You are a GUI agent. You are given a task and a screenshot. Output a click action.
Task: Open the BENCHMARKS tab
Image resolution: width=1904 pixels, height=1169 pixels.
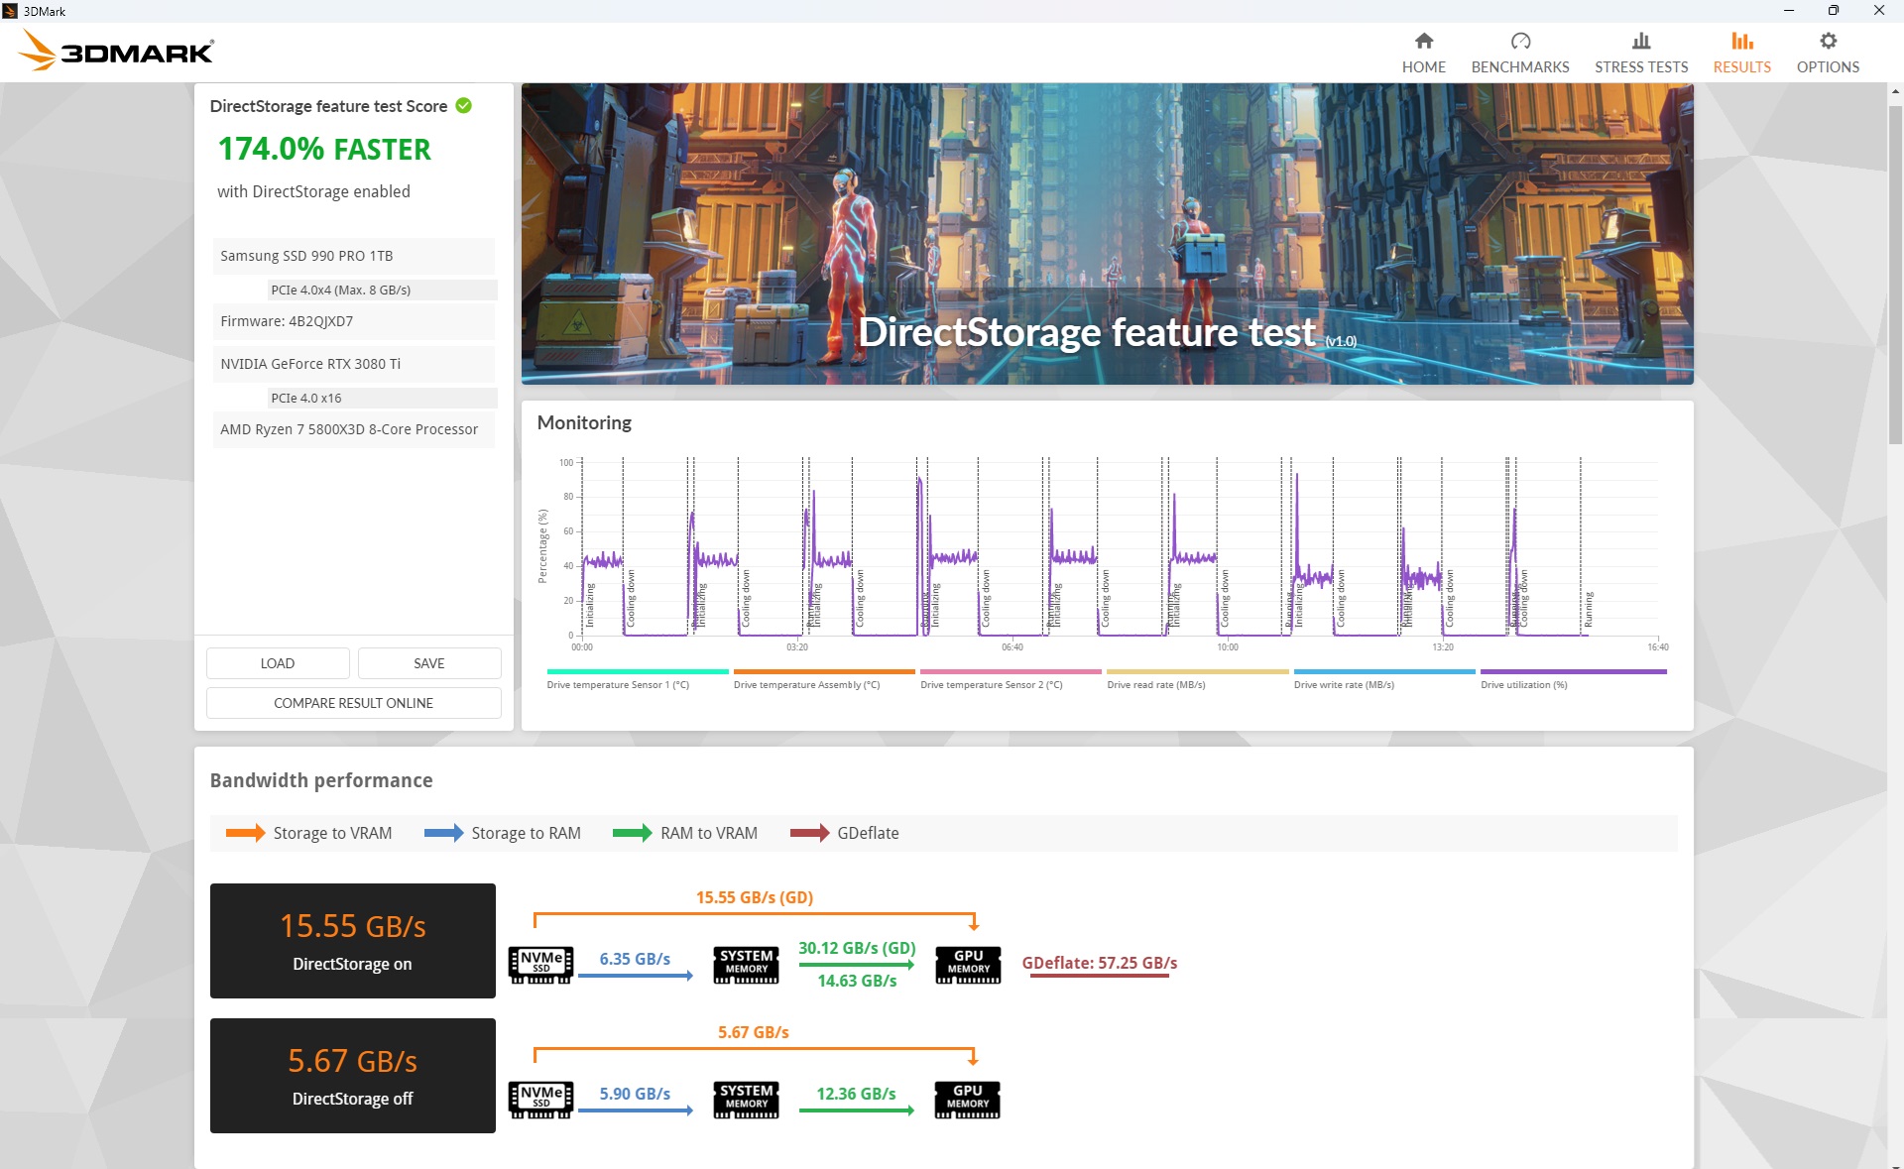(x=1519, y=53)
